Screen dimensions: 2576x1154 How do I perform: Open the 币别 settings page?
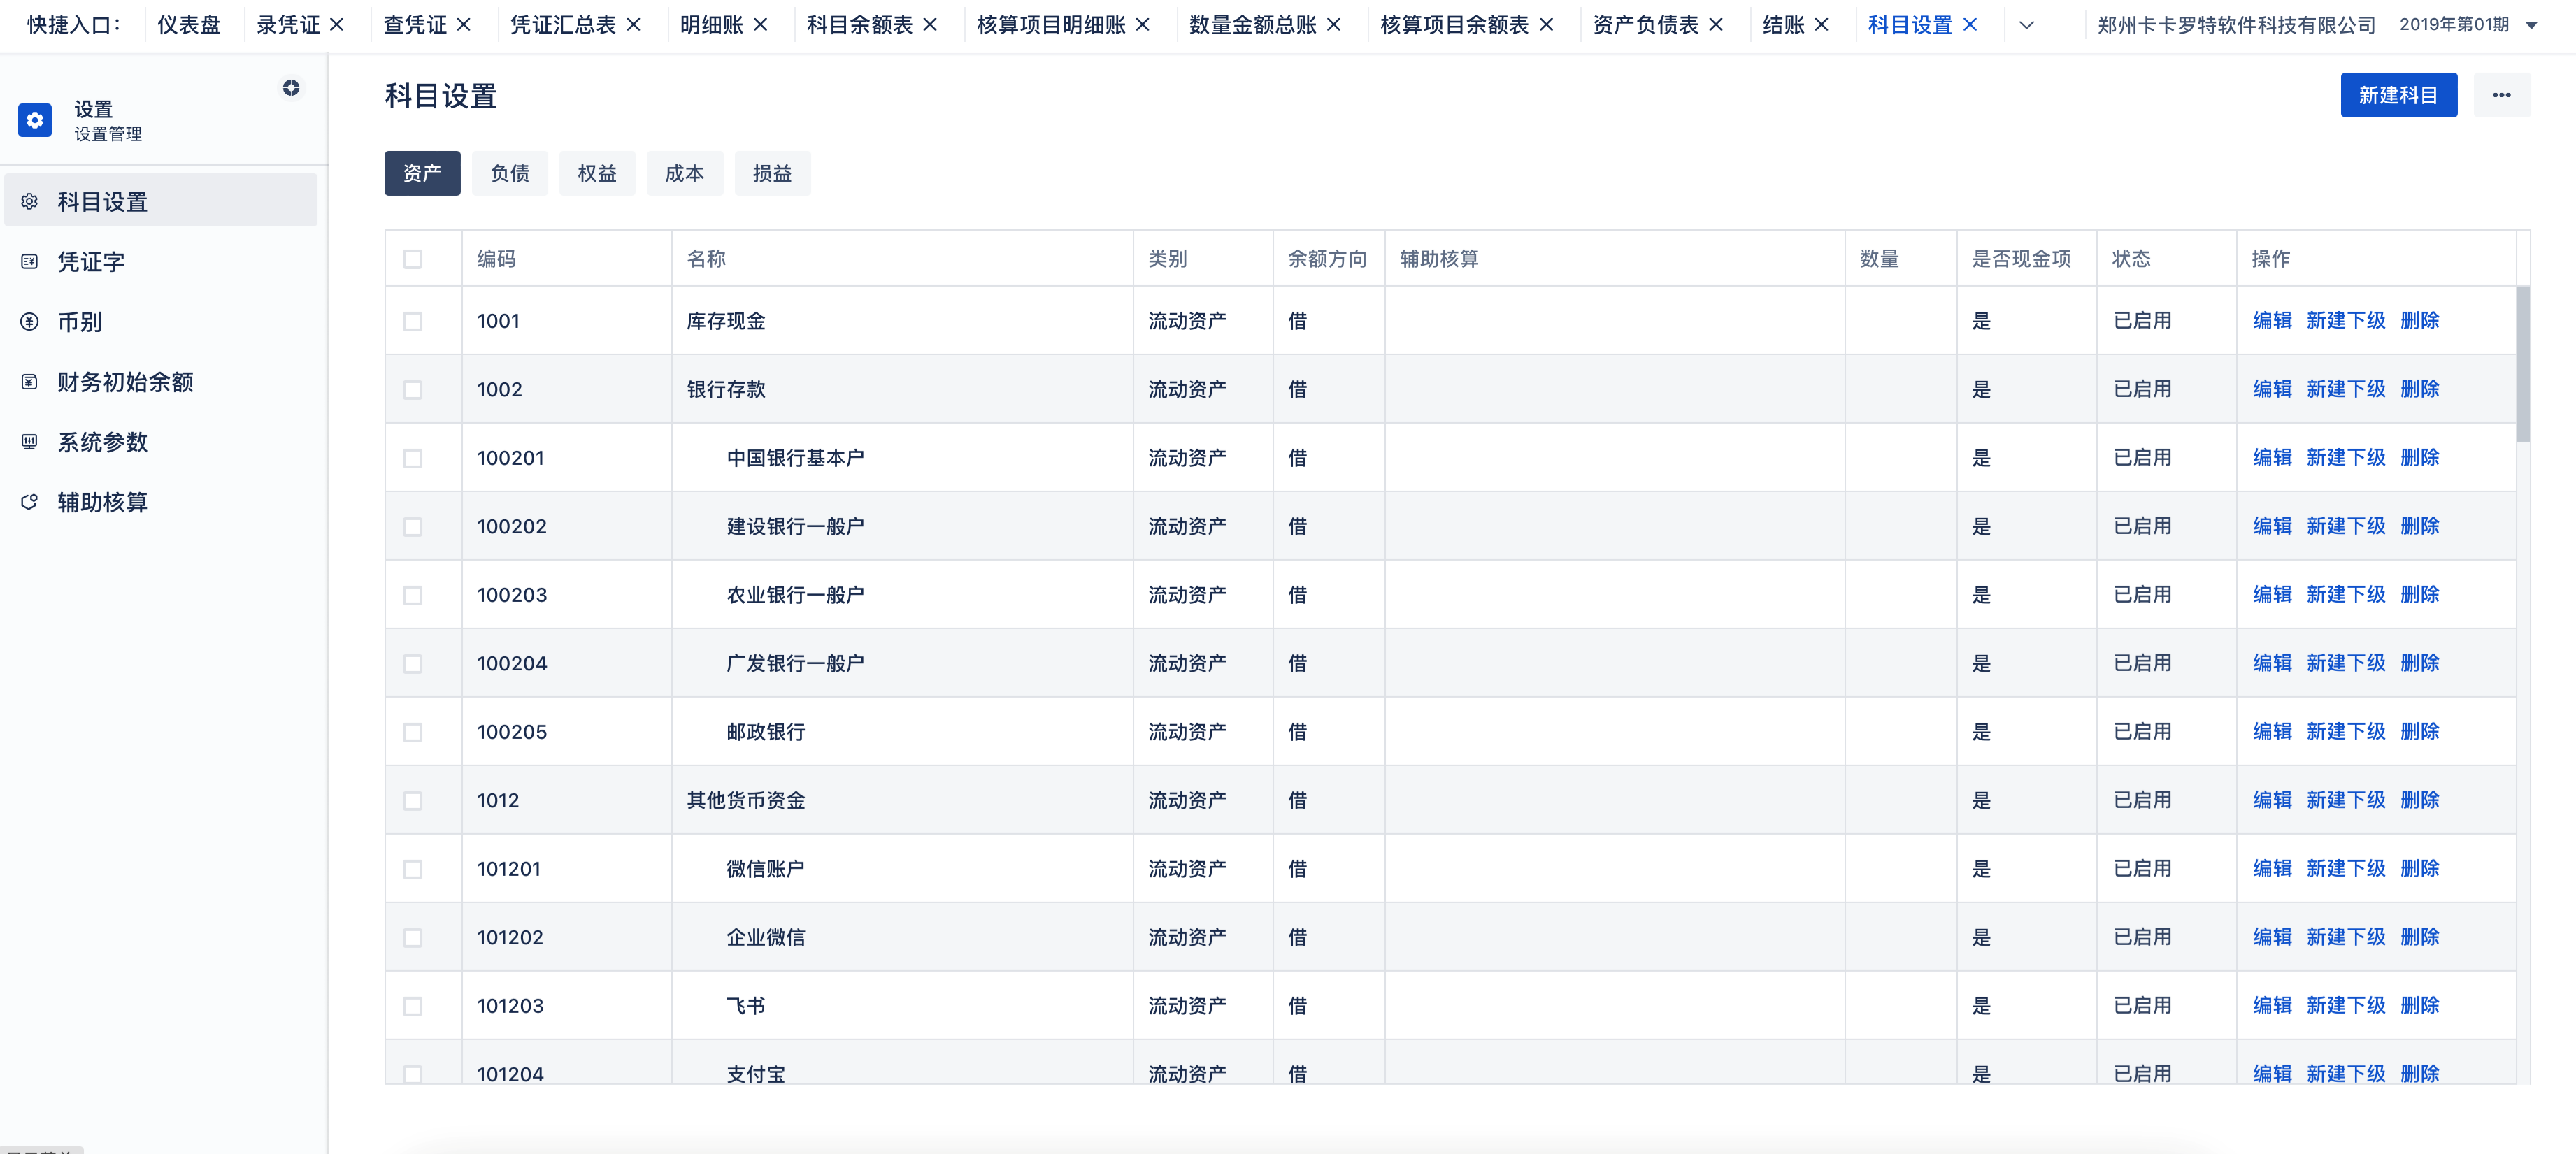80,321
